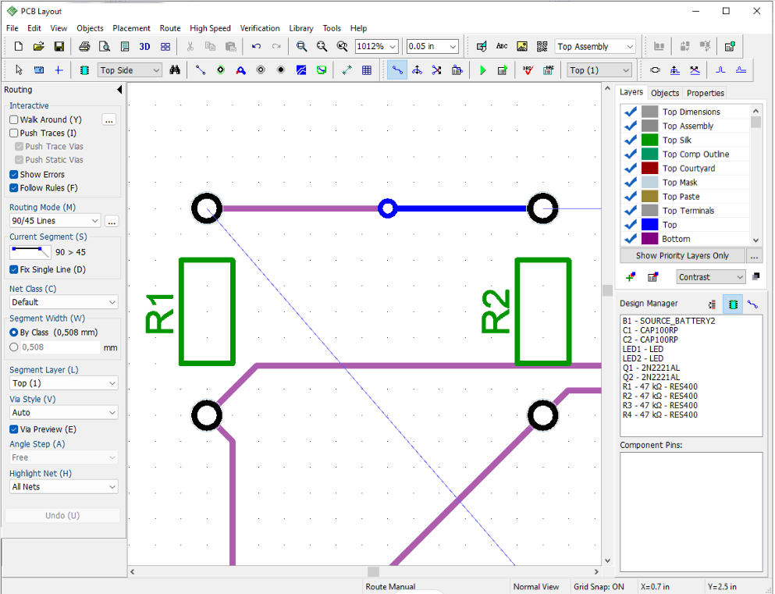Image resolution: width=775 pixels, height=594 pixels.
Task: Toggle Via Preview (E) checkbox
Action: [x=14, y=429]
